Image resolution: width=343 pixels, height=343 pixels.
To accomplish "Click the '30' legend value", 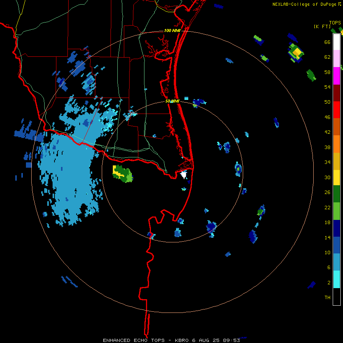I will (327, 177).
